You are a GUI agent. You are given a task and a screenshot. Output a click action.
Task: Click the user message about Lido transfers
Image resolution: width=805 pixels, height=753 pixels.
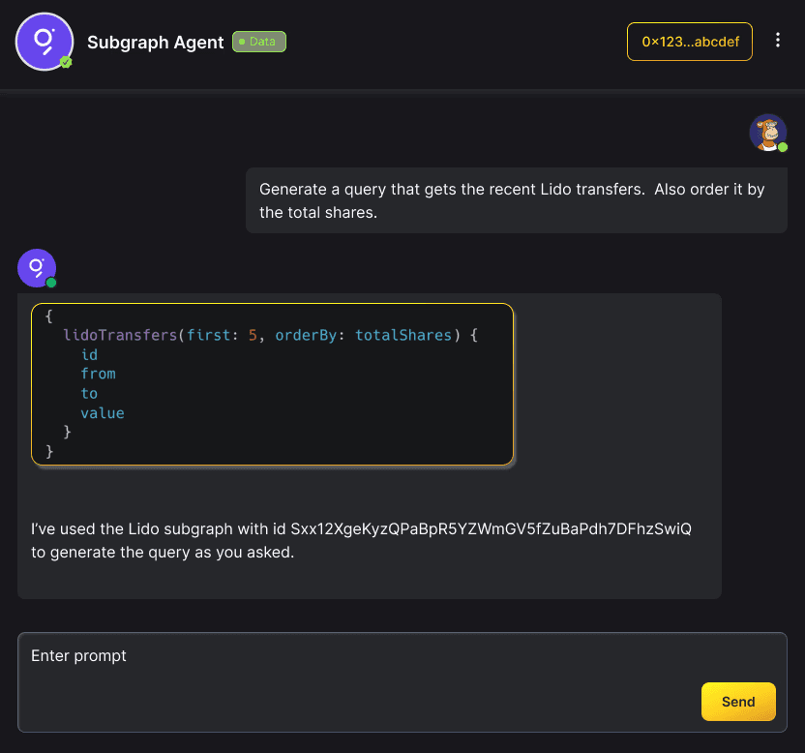click(517, 200)
